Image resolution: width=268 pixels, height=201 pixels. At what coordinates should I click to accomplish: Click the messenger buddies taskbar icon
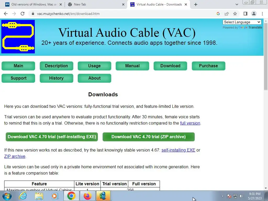pos(103,196)
